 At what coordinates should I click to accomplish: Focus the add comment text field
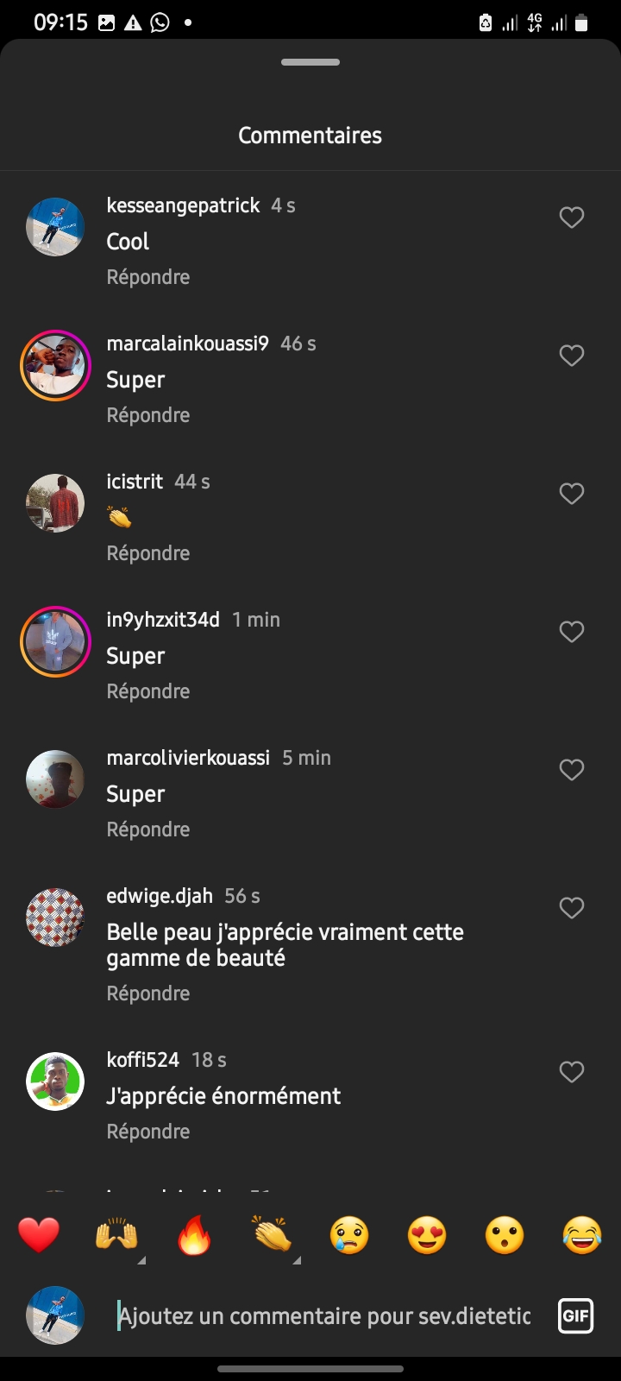pos(324,1316)
